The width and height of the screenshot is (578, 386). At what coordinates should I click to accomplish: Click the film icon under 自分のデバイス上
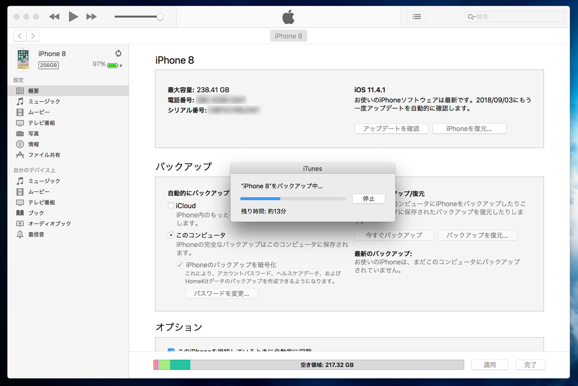click(x=20, y=191)
